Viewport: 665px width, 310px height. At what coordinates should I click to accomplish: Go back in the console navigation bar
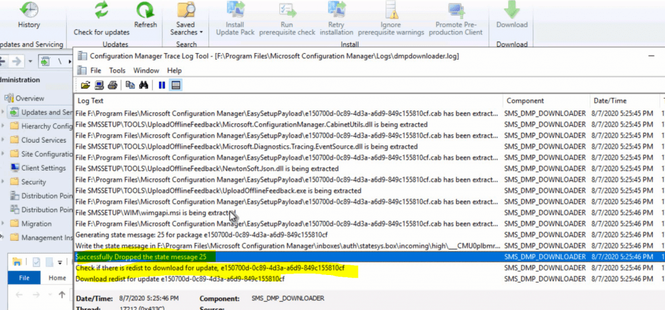[3, 62]
